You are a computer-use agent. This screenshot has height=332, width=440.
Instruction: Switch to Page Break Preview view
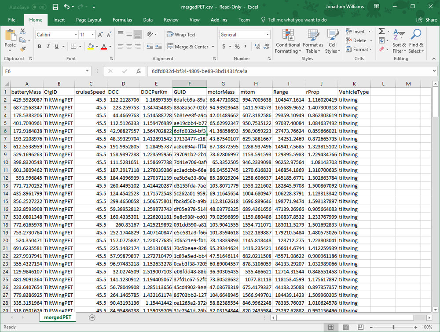point(361,327)
